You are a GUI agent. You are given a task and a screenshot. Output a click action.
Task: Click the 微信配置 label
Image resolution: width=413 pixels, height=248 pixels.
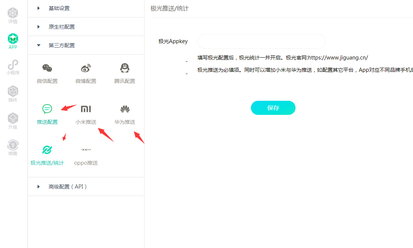pyautogui.click(x=47, y=81)
